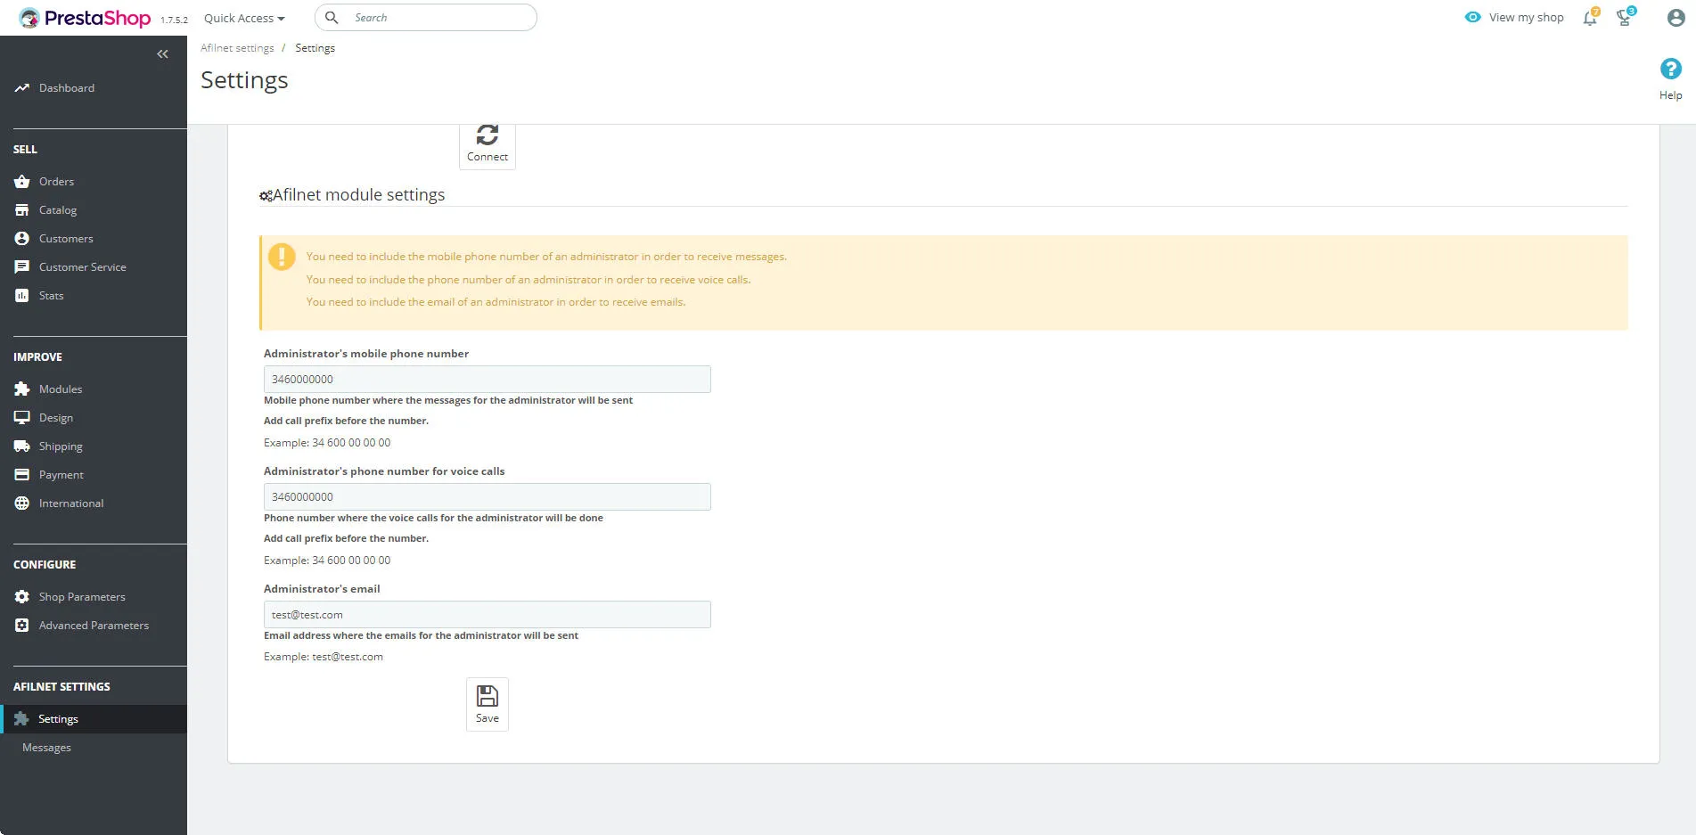Click the Shop Parameters gear icon

[x=22, y=597]
